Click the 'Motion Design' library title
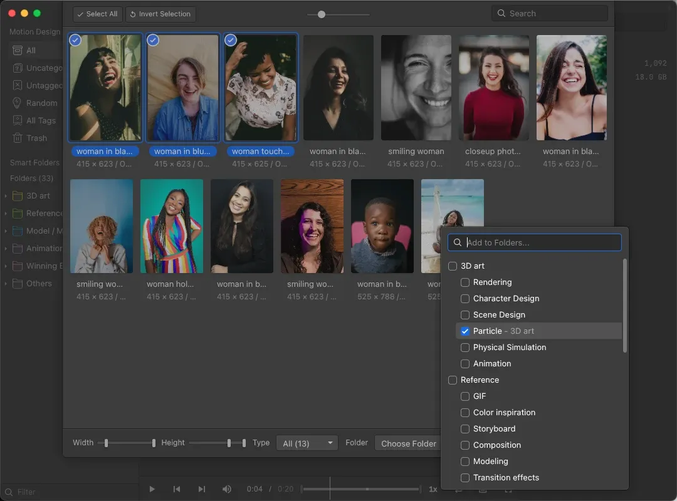Image resolution: width=677 pixels, height=501 pixels. pos(35,32)
